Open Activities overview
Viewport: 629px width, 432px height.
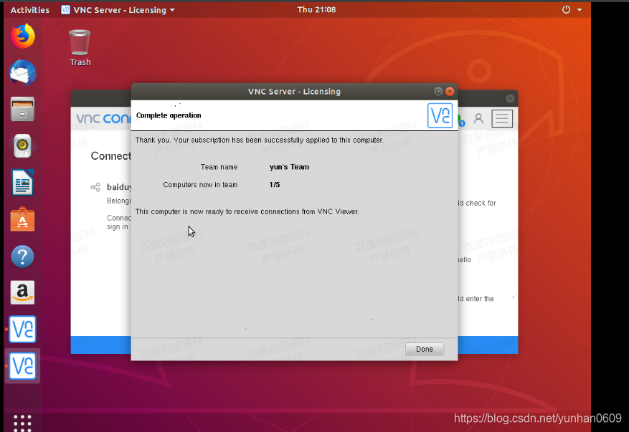[29, 9]
